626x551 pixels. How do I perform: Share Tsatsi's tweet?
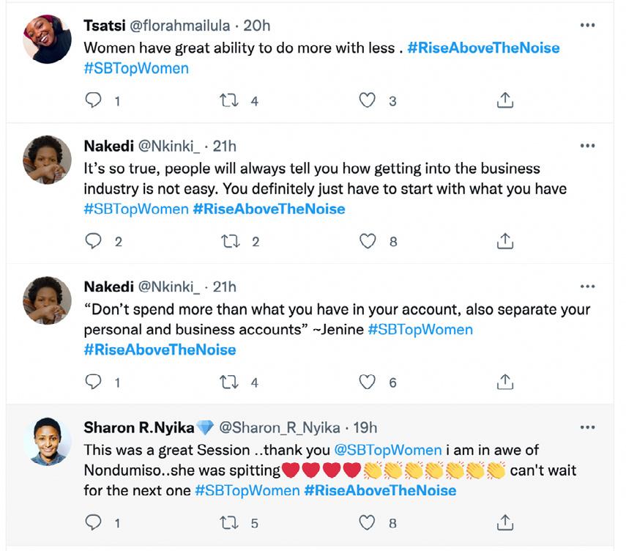pyautogui.click(x=504, y=100)
